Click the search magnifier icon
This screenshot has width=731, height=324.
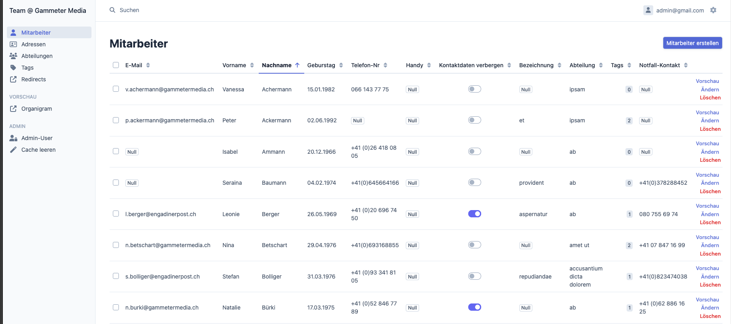tap(112, 10)
